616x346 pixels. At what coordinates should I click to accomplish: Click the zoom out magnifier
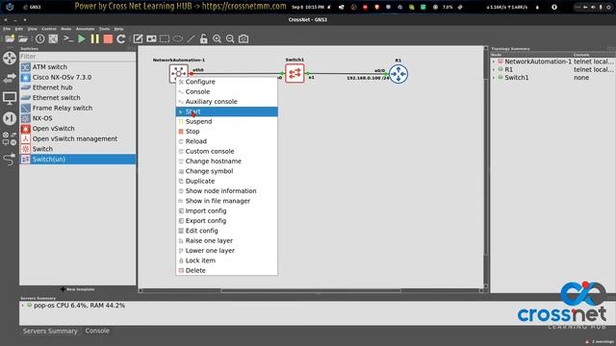coord(230,38)
